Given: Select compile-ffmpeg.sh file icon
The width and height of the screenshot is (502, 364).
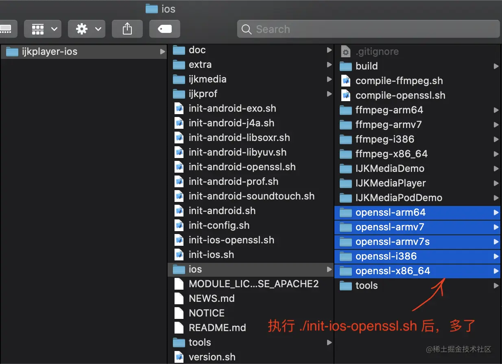Looking at the screenshot, I should click(x=346, y=81).
